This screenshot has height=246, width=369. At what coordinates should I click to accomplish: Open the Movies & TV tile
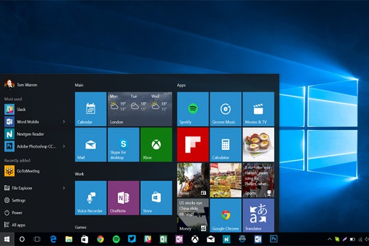click(x=258, y=109)
